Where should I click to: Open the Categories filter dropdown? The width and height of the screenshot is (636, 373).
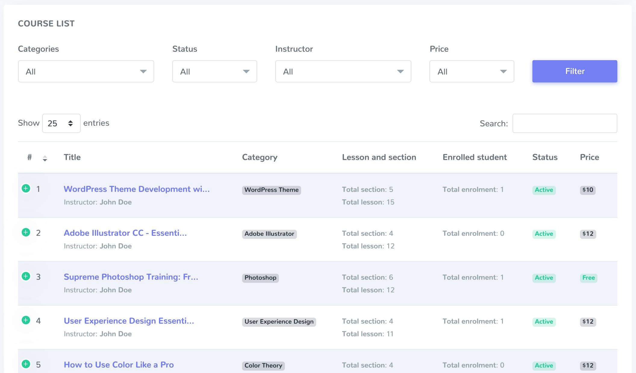[86, 72]
